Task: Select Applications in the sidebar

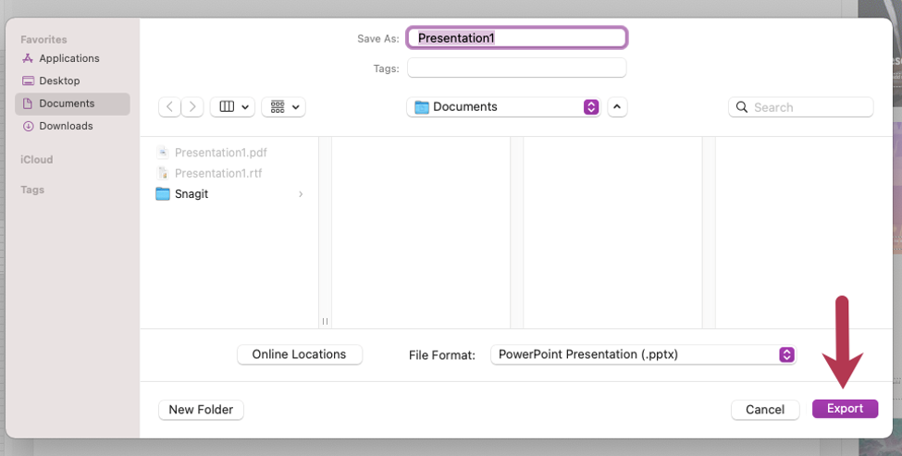Action: [x=68, y=58]
